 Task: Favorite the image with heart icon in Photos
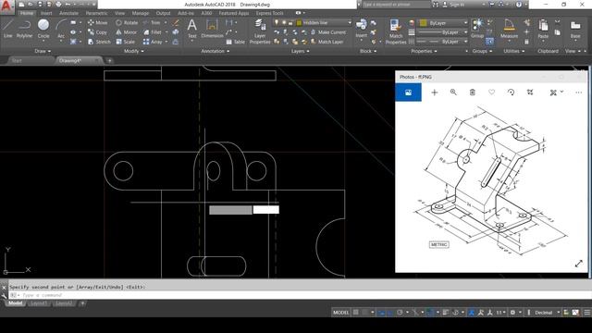click(491, 92)
